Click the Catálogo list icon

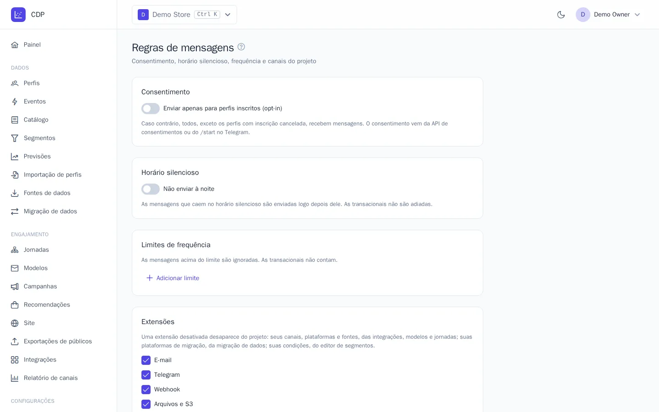tap(15, 120)
